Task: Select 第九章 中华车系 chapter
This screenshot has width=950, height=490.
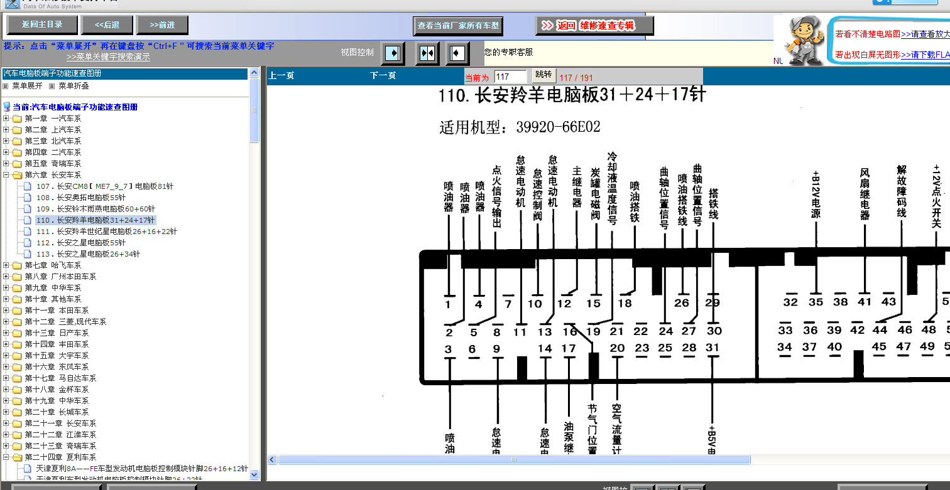Action: (53, 288)
